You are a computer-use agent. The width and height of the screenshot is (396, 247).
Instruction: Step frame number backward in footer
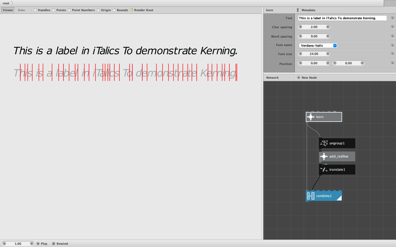[4, 243]
